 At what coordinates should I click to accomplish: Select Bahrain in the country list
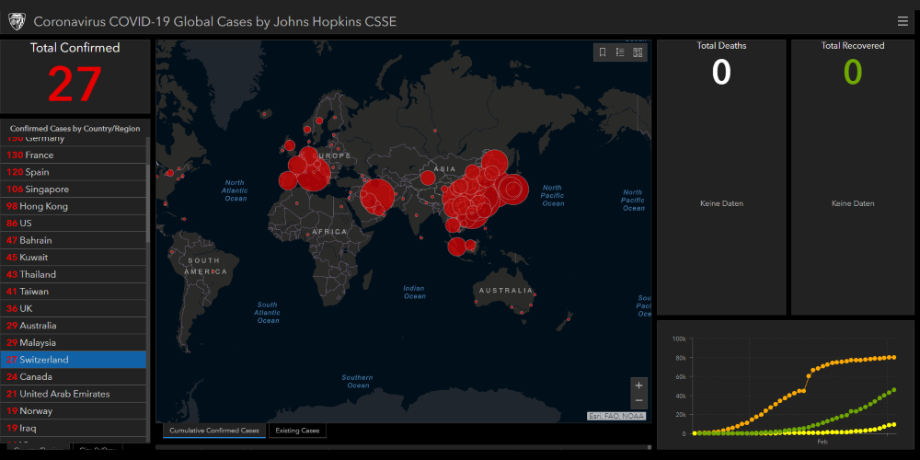pos(74,240)
